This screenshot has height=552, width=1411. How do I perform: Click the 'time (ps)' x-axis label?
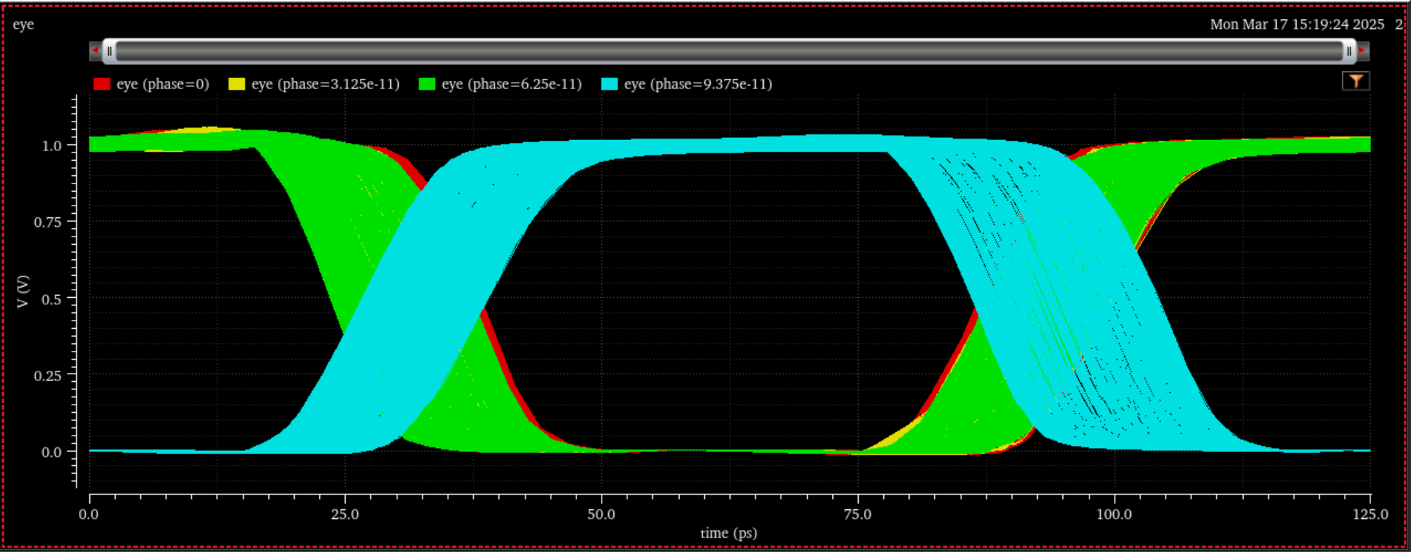(729, 533)
